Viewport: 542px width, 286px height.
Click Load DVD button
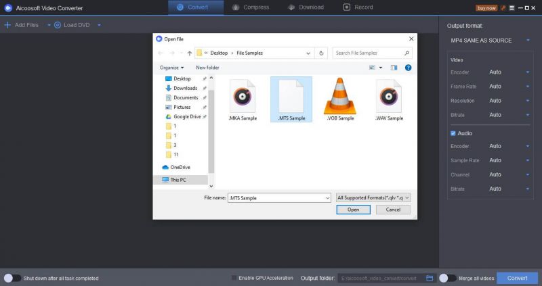72,25
